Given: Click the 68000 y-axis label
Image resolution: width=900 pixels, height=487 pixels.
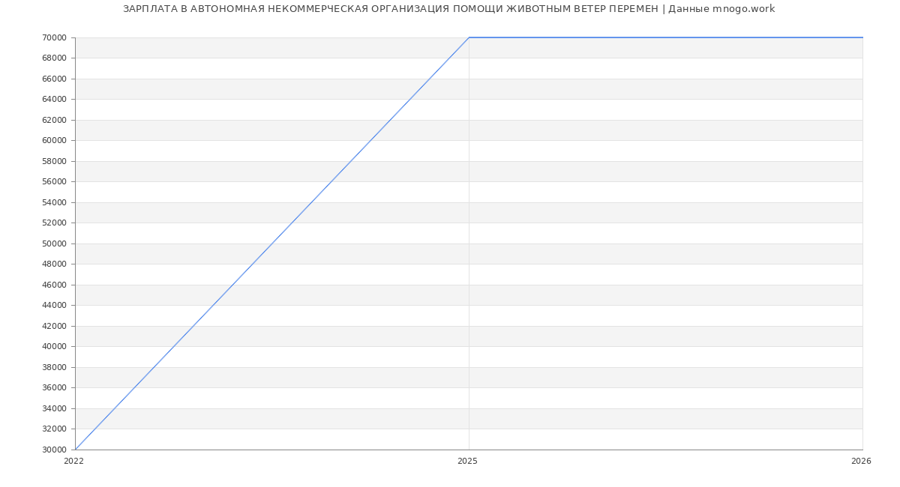Looking at the screenshot, I should tap(55, 58).
